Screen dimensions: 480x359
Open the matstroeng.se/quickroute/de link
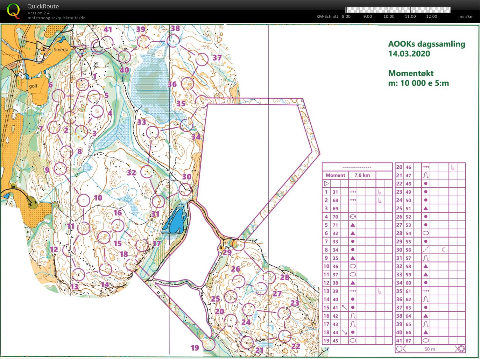[56, 18]
